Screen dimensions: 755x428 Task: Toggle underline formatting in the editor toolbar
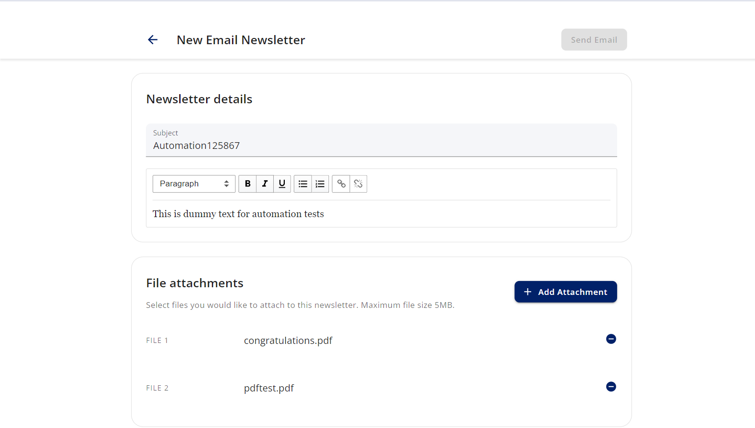[x=282, y=183]
